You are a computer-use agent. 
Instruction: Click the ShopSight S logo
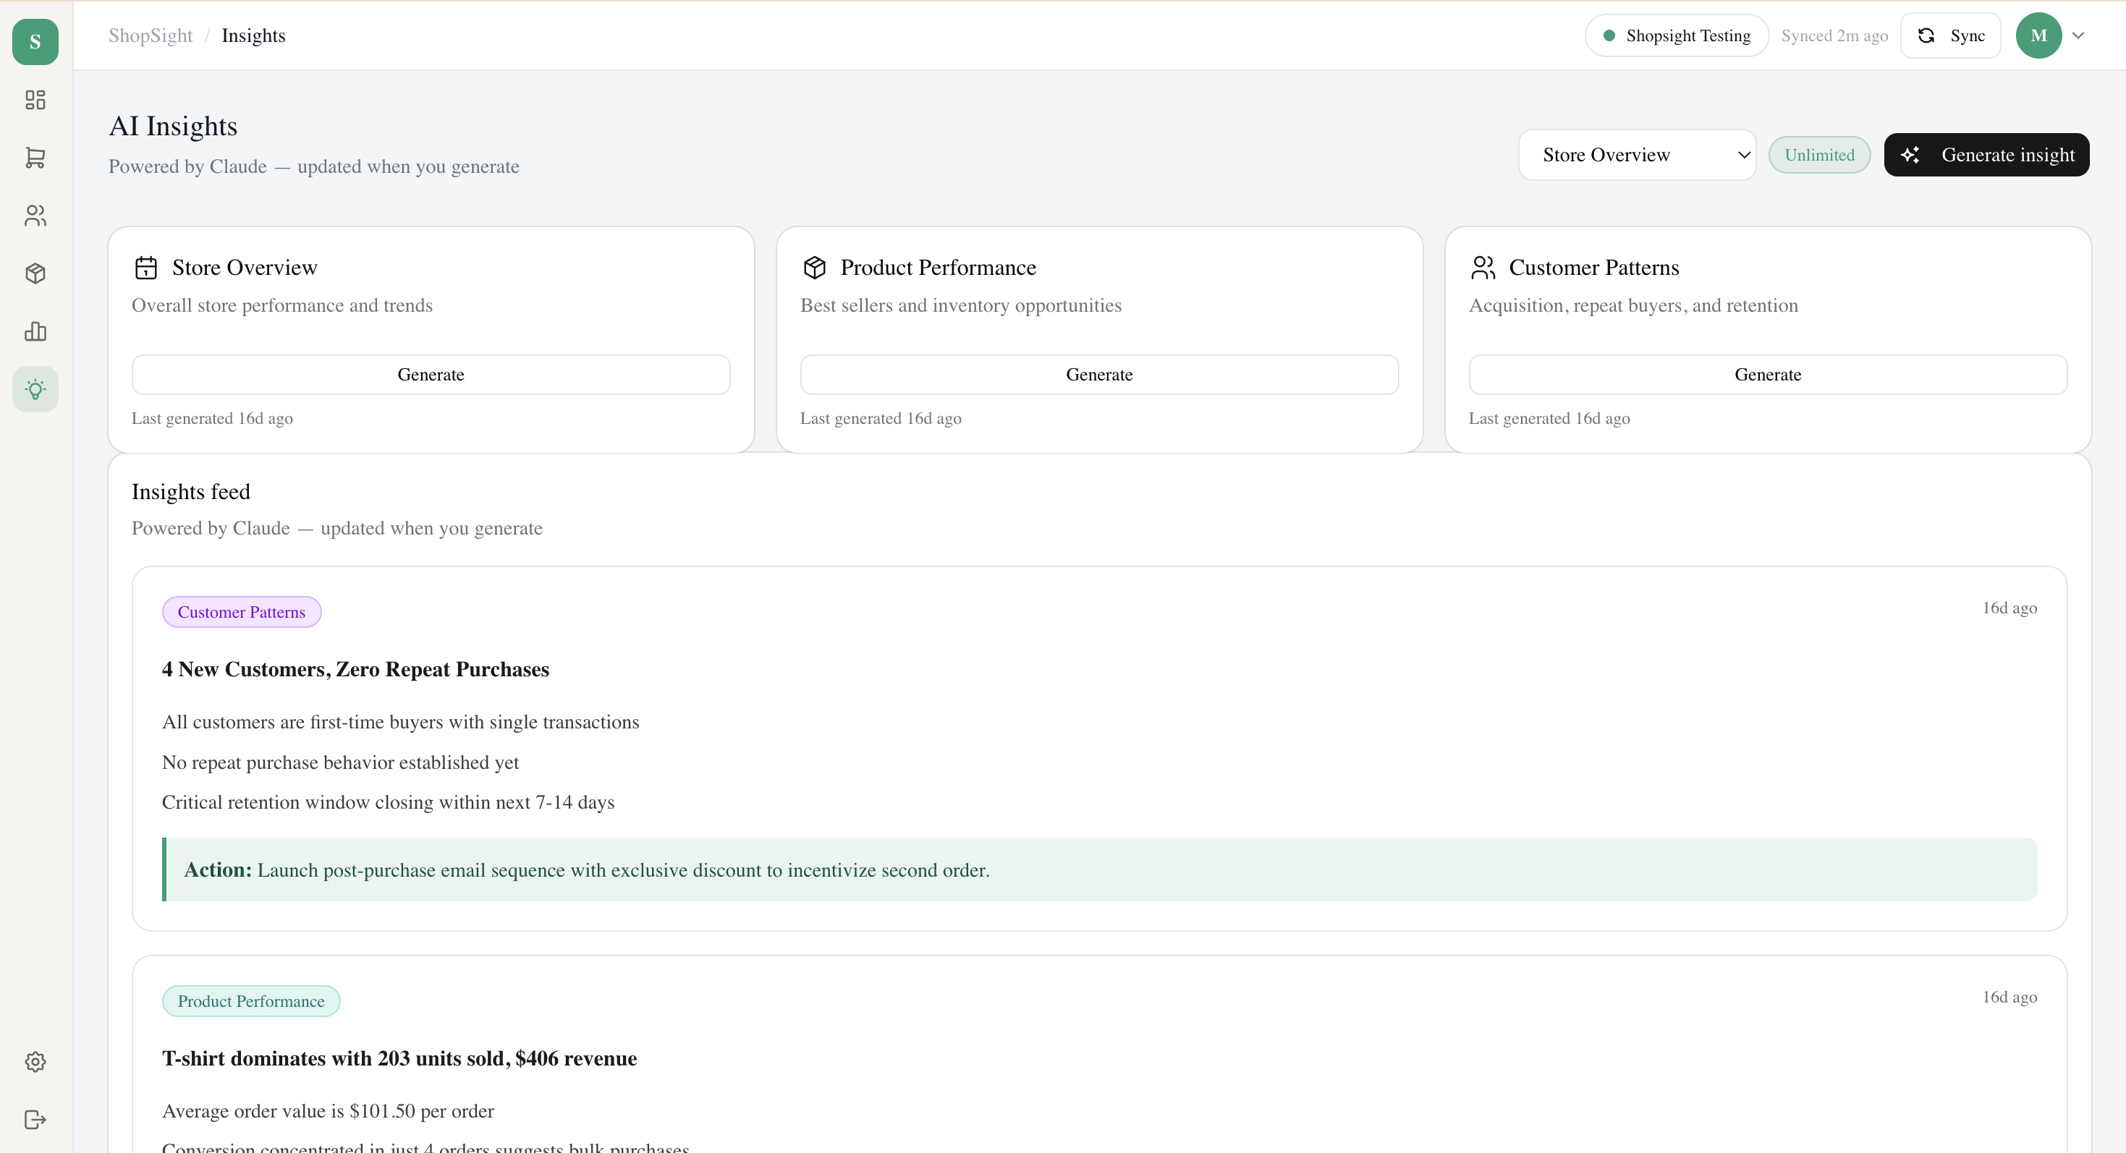35,41
